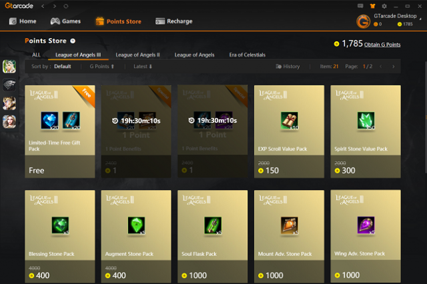
Task: Click the Blessing Stone item icon
Action: point(60,225)
